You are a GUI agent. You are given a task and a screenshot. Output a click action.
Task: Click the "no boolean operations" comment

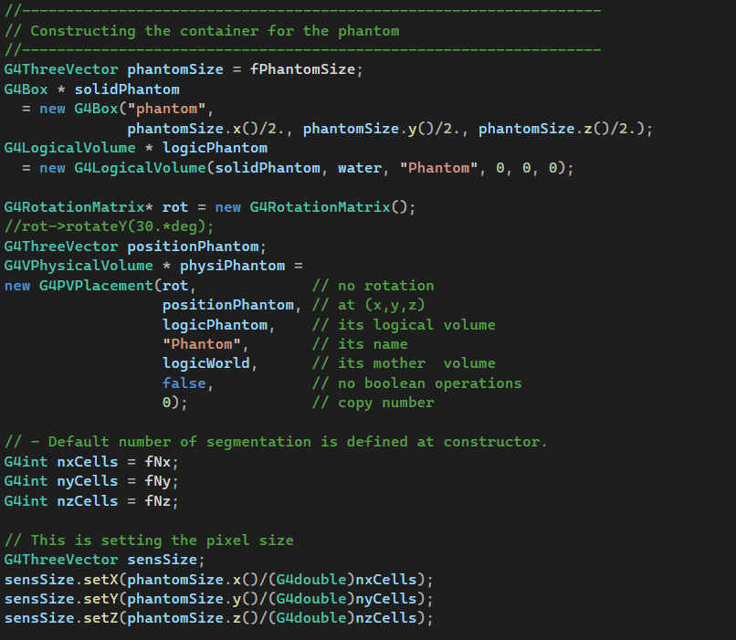(x=416, y=383)
